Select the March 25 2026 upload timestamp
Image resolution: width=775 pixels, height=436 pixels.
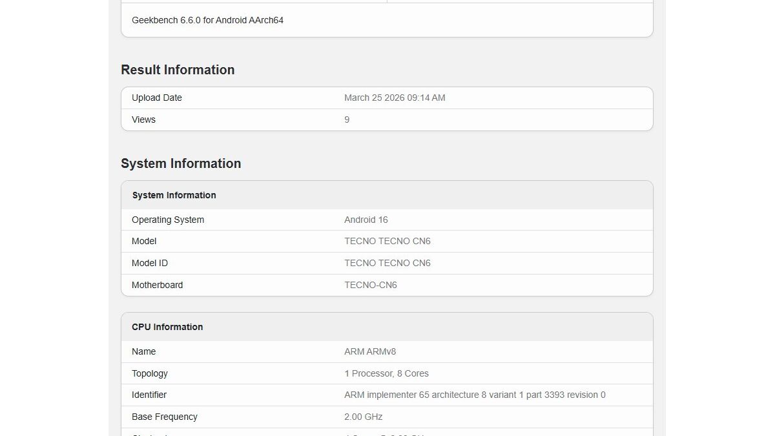[395, 98]
